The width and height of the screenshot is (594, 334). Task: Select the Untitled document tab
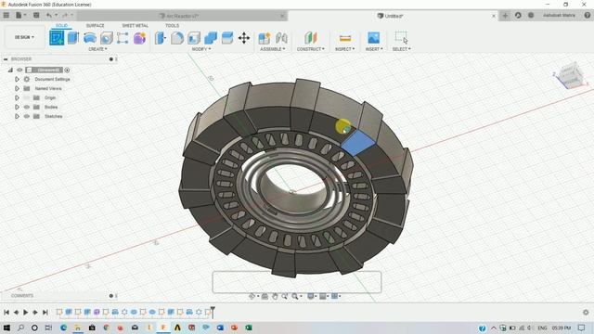(x=393, y=16)
